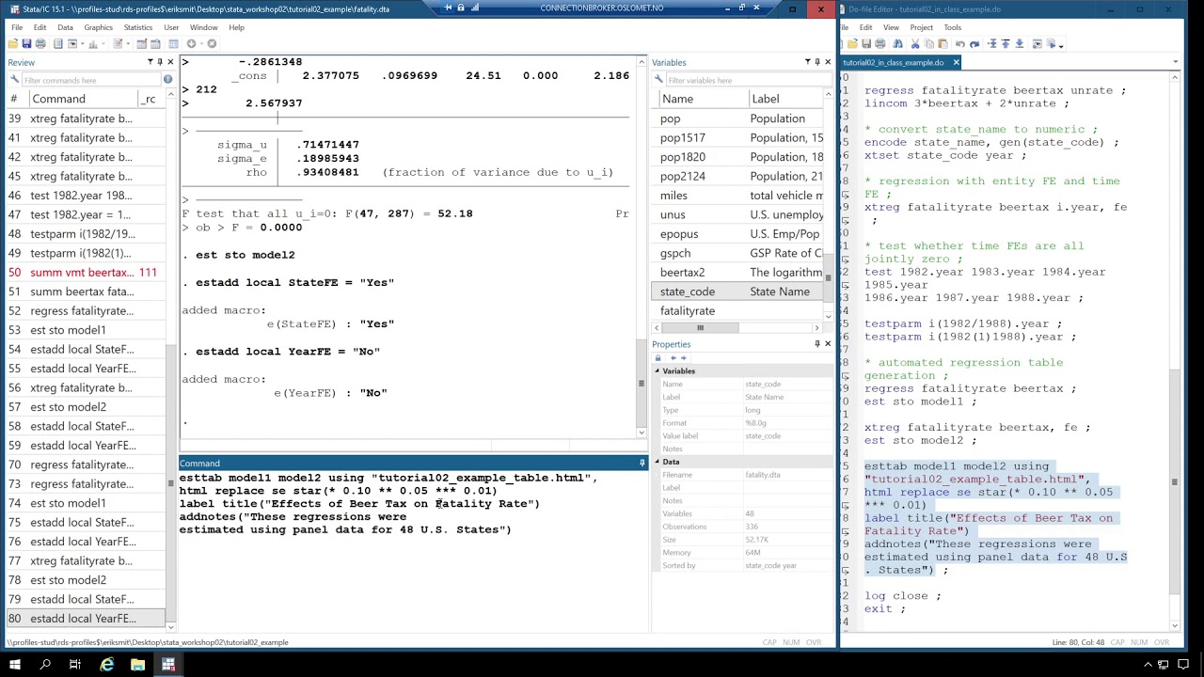This screenshot has width=1204, height=677.
Task: Click the Cut scissors icon in Do-file Editor
Action: point(915,43)
